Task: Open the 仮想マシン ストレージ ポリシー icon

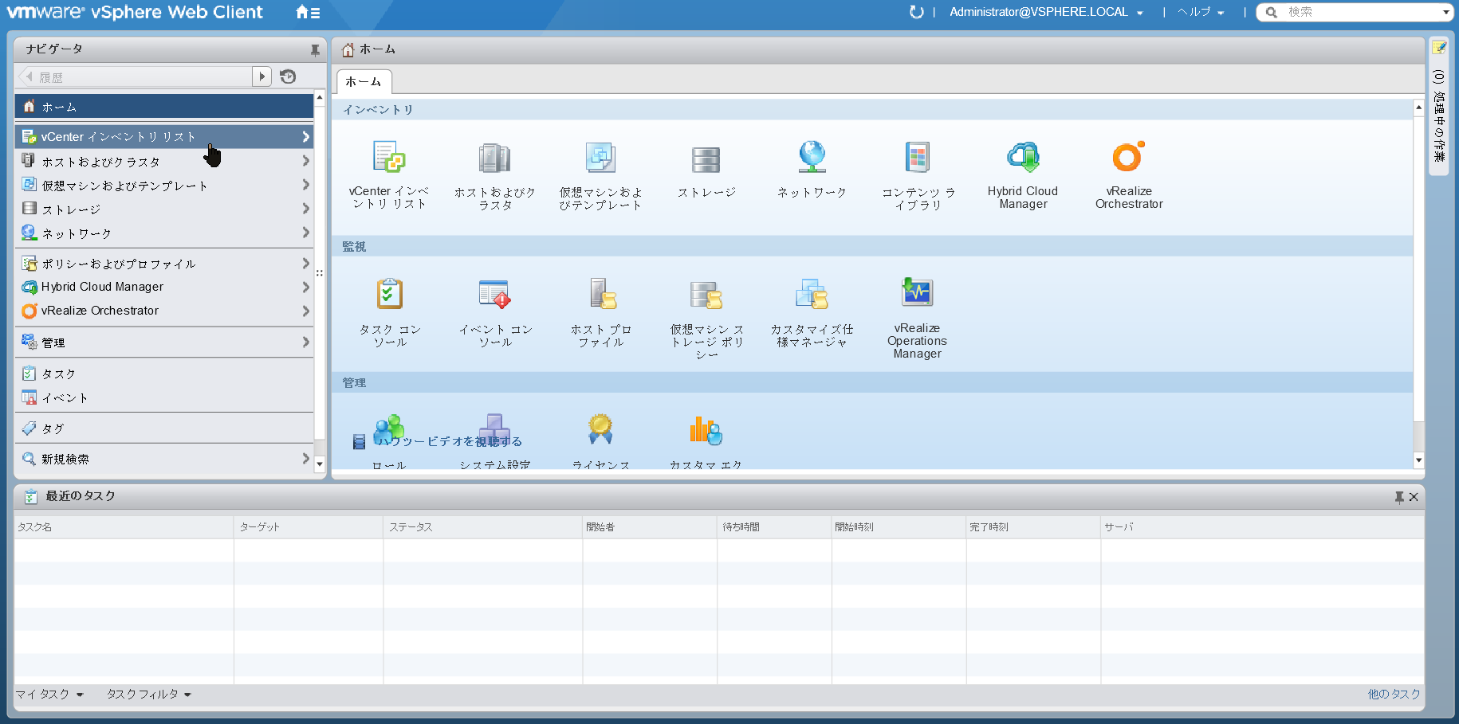Action: pos(706,295)
